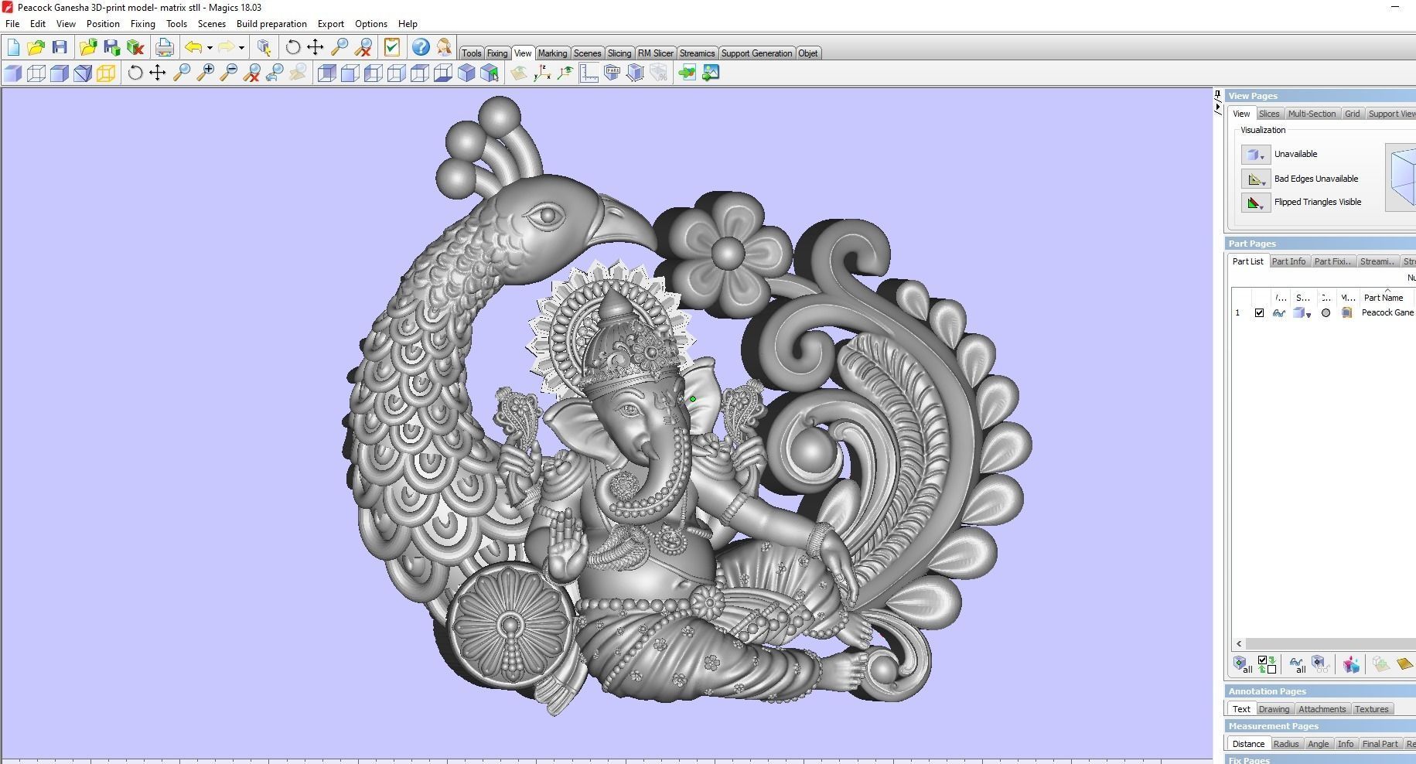The width and height of the screenshot is (1416, 764).
Task: Click the grey color circle in part row
Action: click(x=1326, y=313)
